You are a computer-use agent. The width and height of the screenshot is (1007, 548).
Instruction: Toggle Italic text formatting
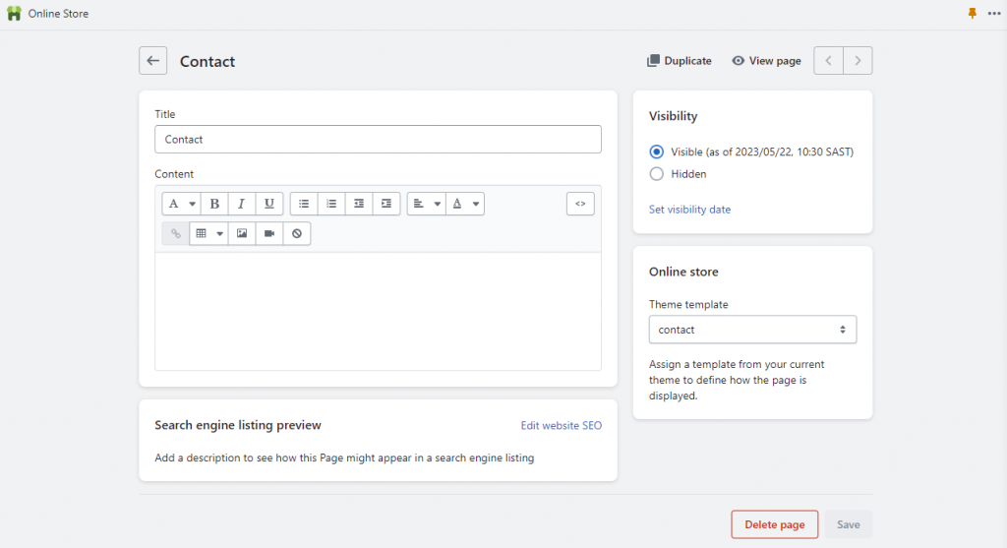(242, 204)
